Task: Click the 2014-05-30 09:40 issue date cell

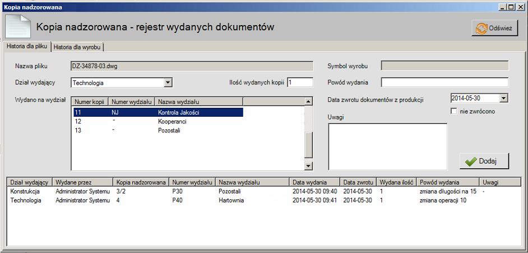Action: [x=315, y=191]
